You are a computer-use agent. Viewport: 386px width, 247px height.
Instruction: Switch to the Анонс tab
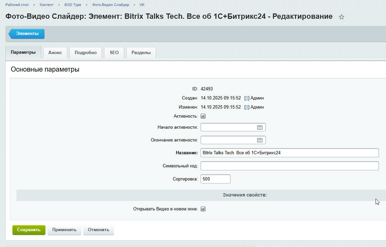click(x=55, y=53)
